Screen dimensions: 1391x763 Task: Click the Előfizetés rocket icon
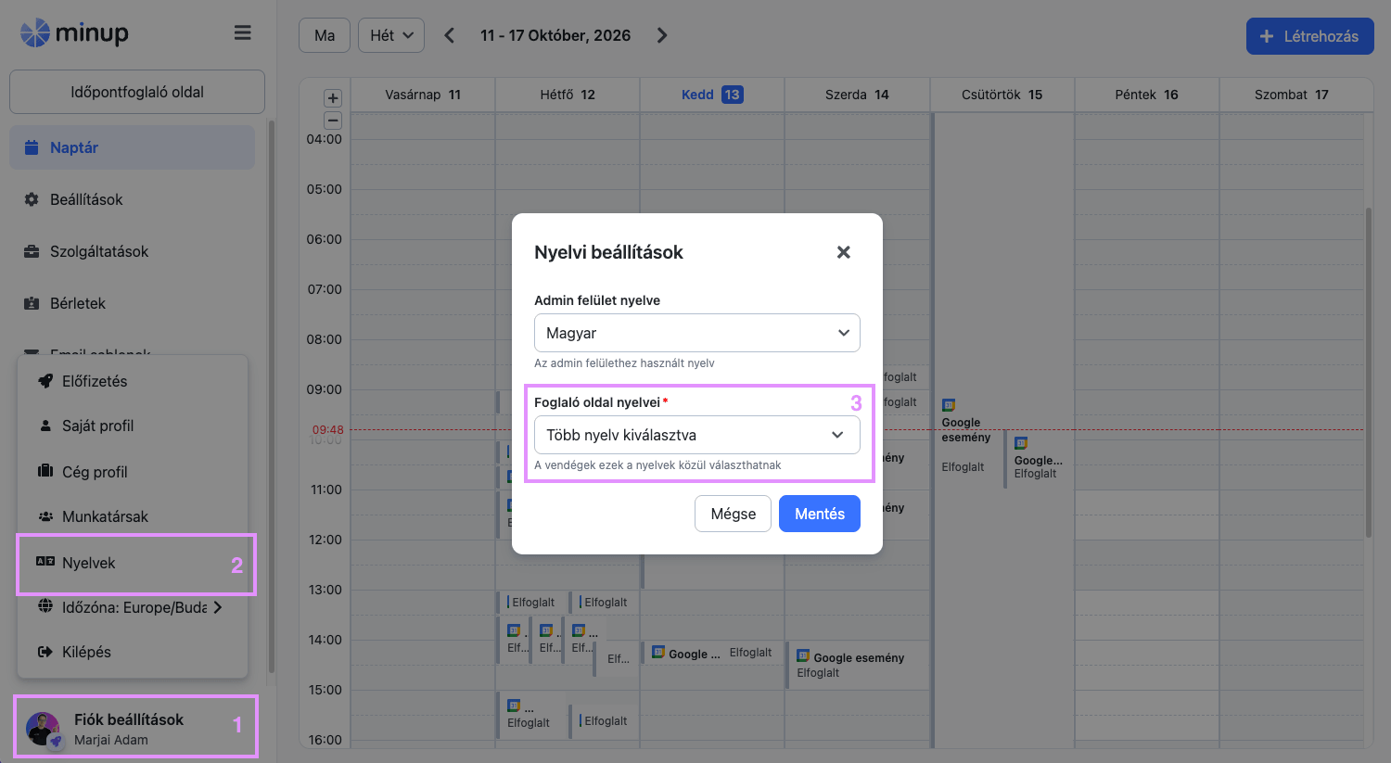45,381
